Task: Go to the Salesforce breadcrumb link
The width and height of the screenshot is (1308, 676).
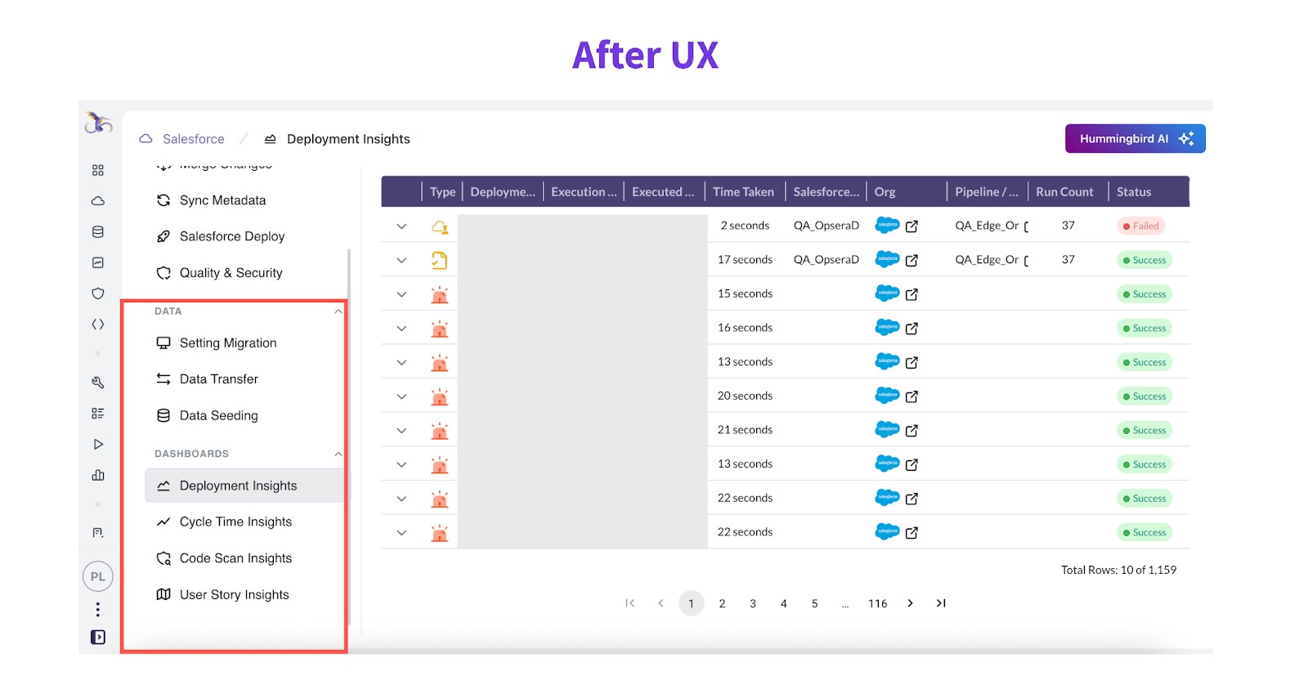Action: (193, 139)
